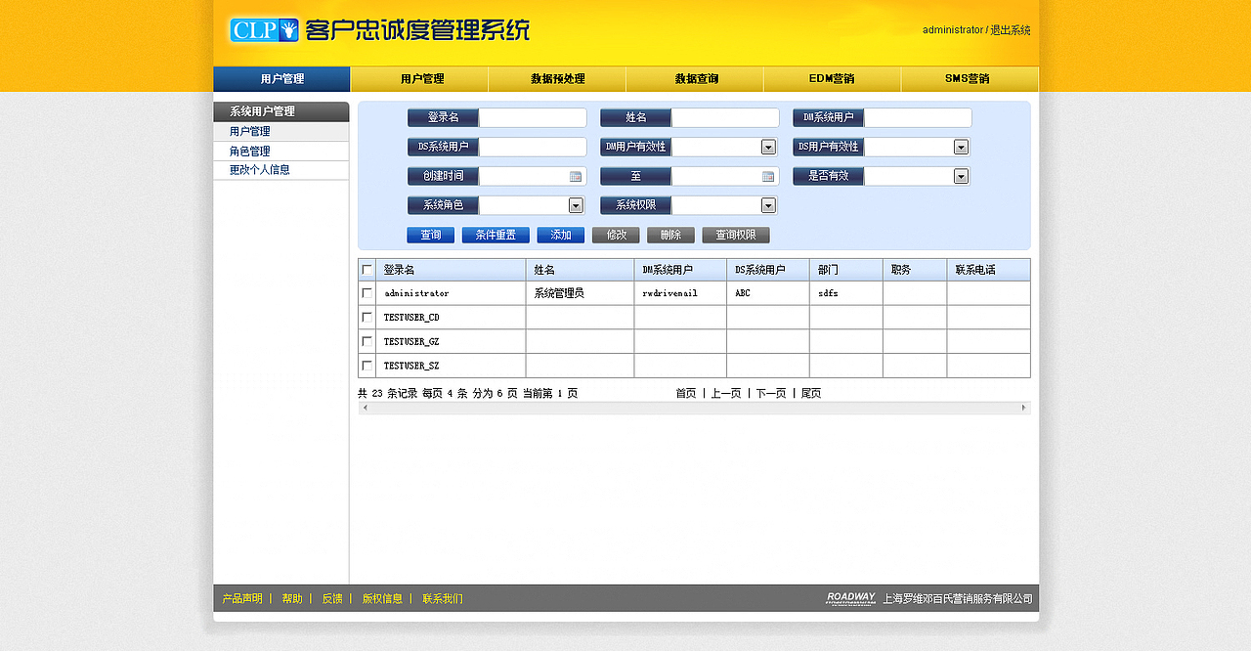Image resolution: width=1251 pixels, height=651 pixels.
Task: Click the ROADWAY company logo in footer
Action: 850,598
